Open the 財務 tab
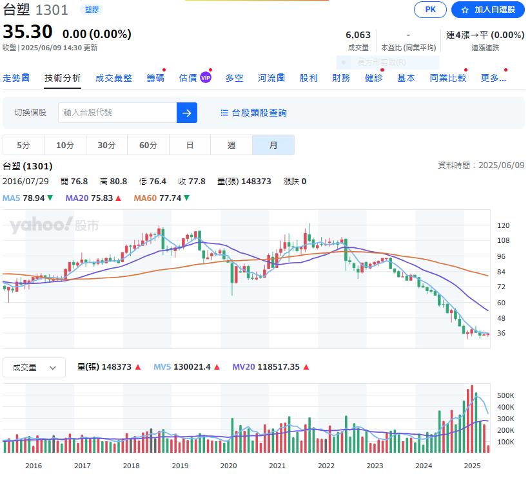 pyautogui.click(x=341, y=79)
